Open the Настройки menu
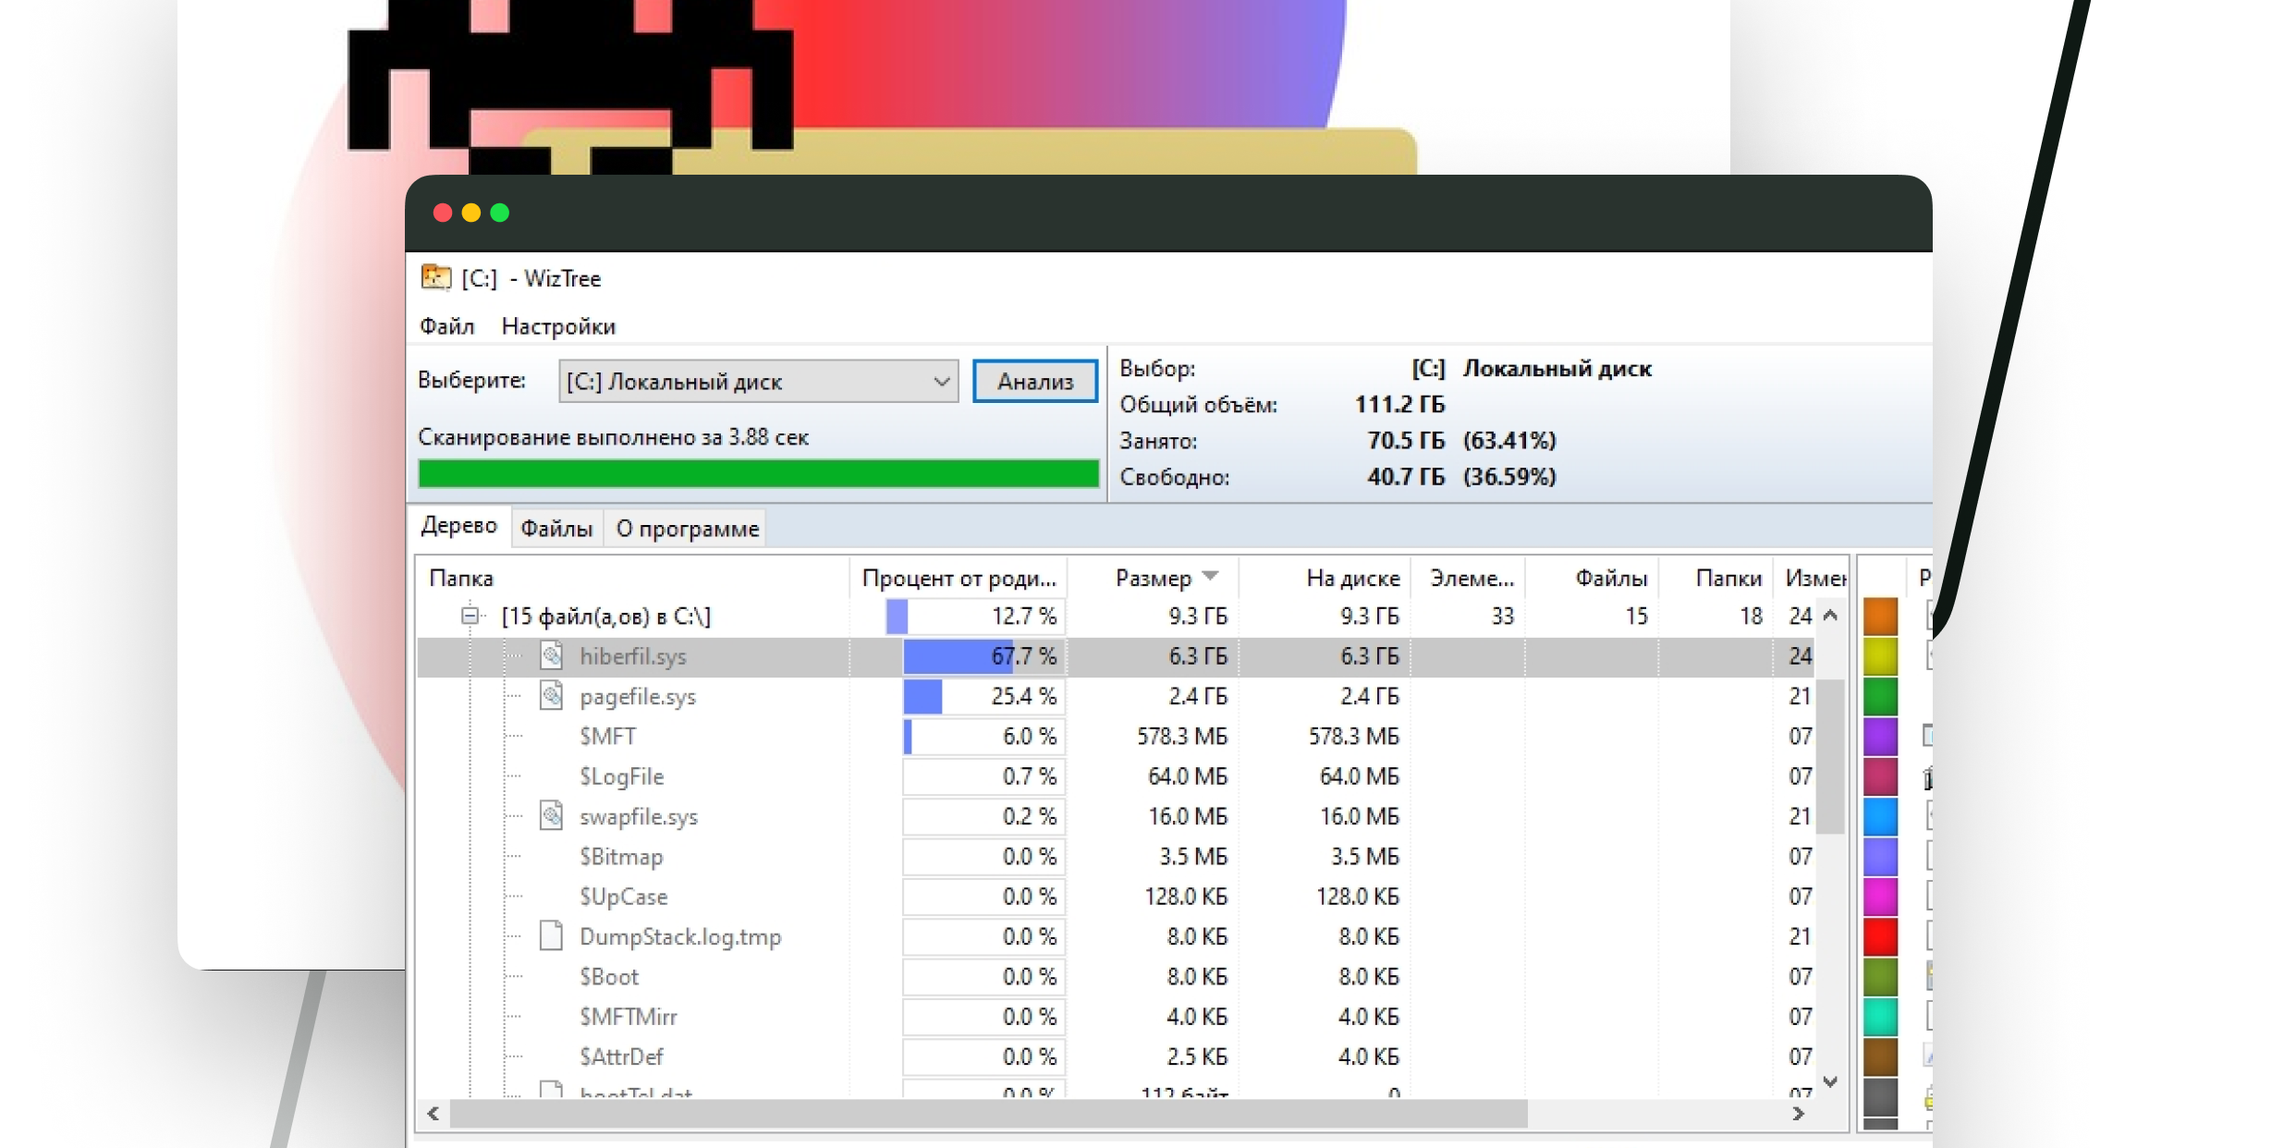The height and width of the screenshot is (1148, 2296). 558,326
